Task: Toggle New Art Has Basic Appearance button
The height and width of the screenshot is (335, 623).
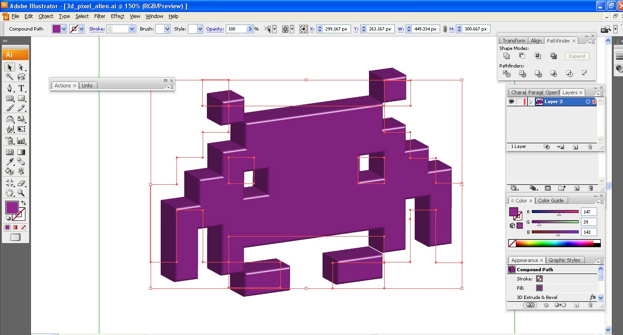Action: pos(530,305)
